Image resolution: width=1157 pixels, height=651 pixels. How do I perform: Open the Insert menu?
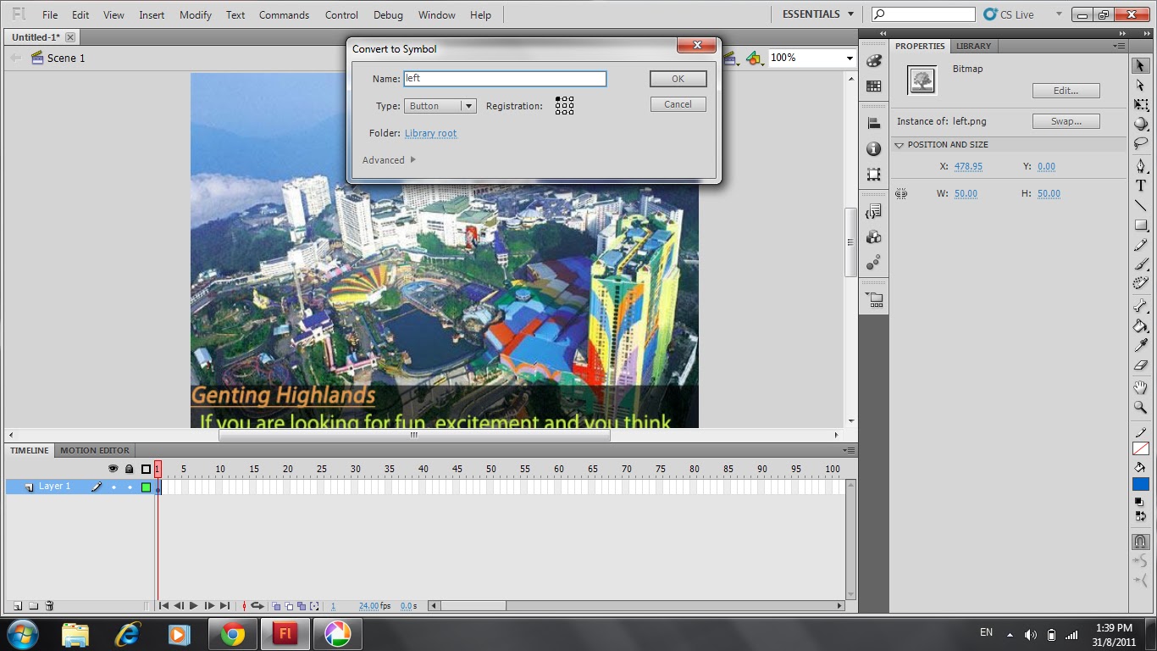pyautogui.click(x=152, y=15)
